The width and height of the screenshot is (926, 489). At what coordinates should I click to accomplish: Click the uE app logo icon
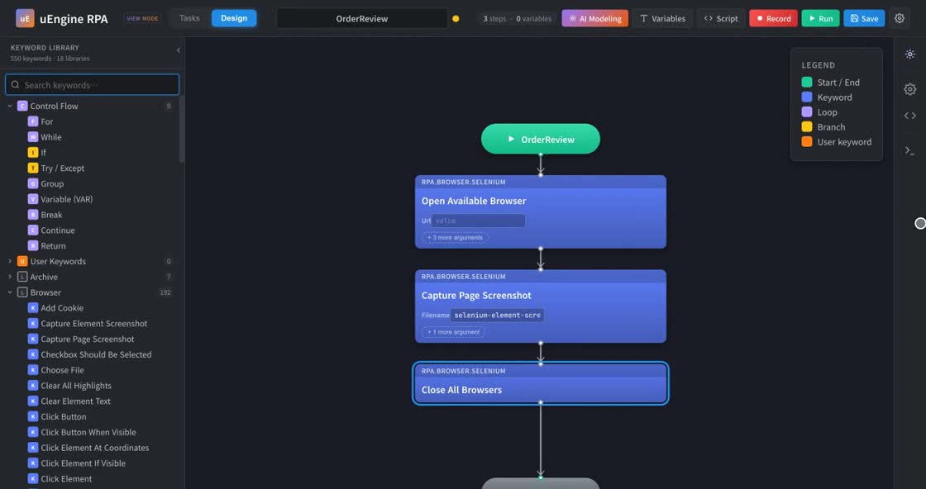25,18
